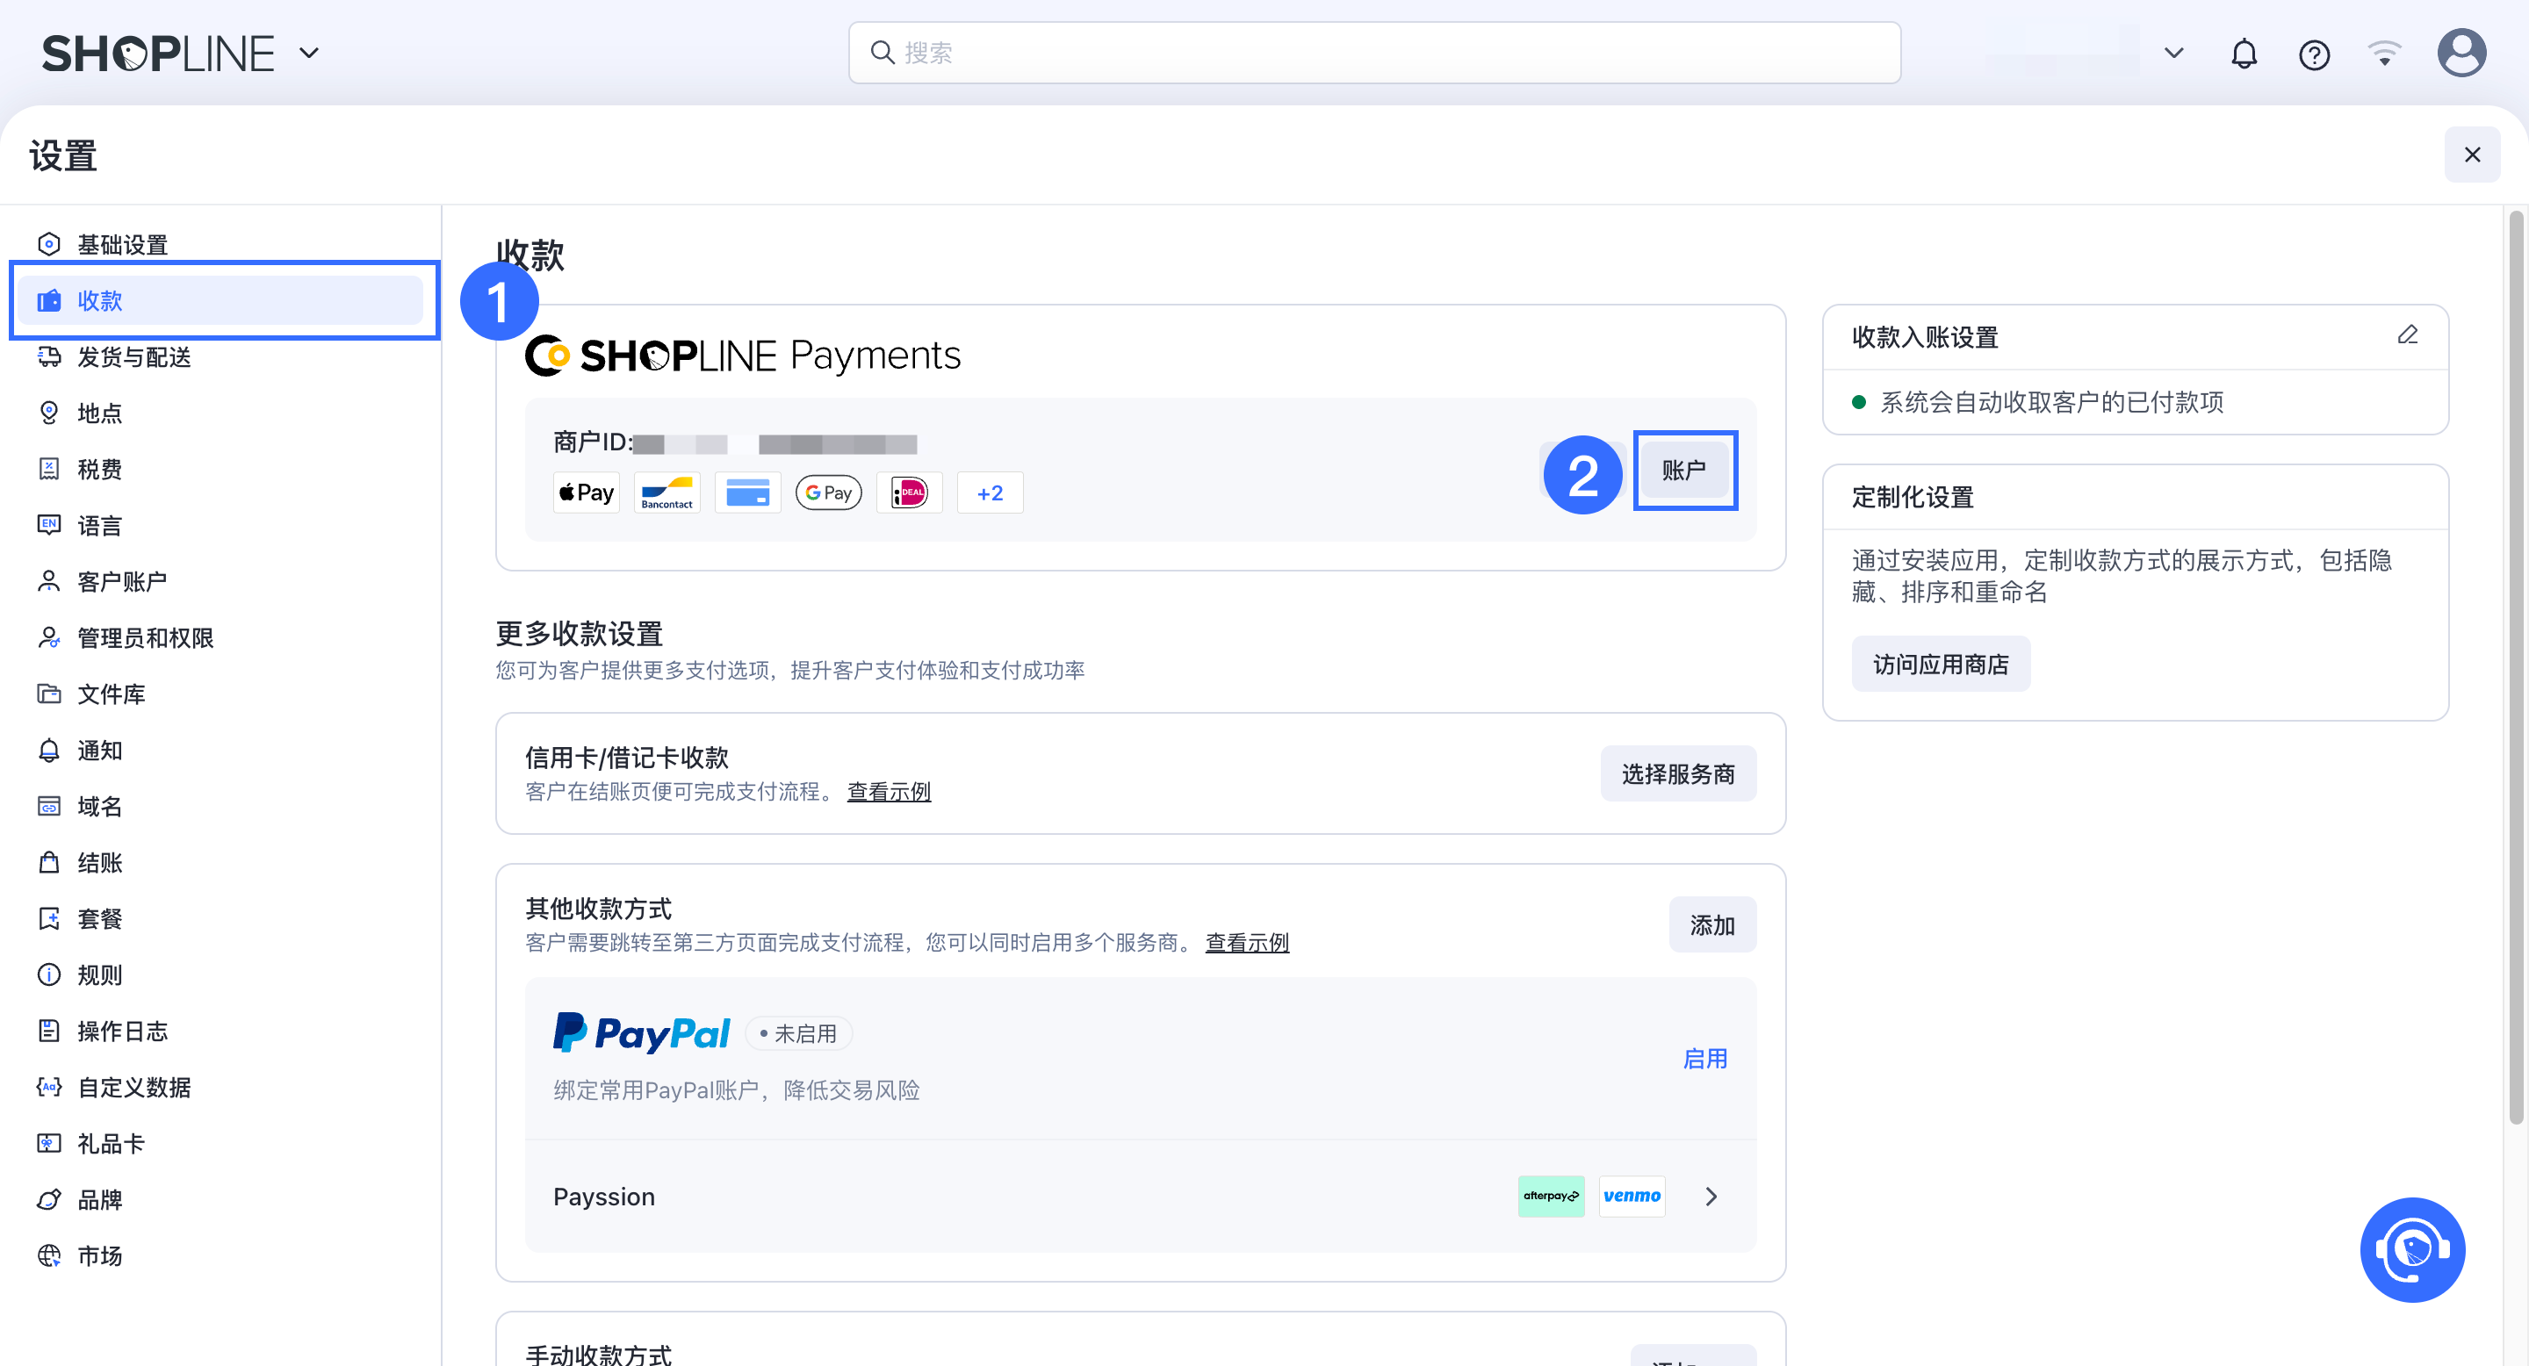Click the search input field

(1374, 53)
